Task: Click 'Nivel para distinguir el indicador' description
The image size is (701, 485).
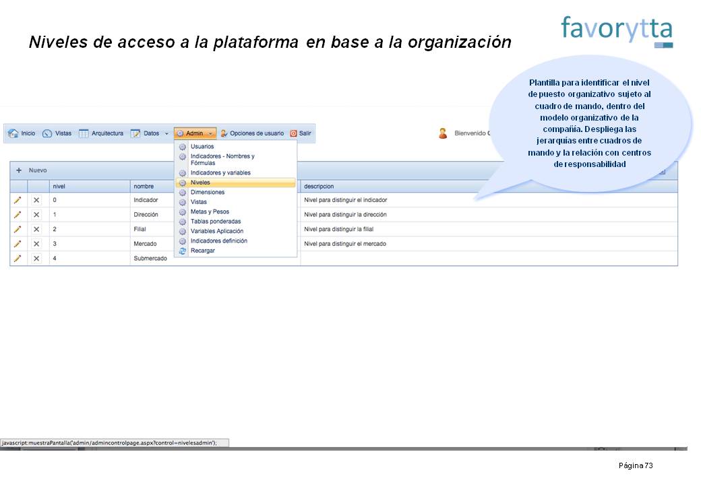Action: click(346, 200)
